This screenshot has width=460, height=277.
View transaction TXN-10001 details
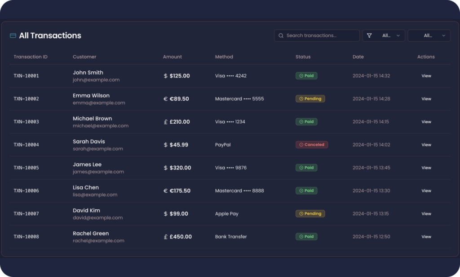(426, 76)
